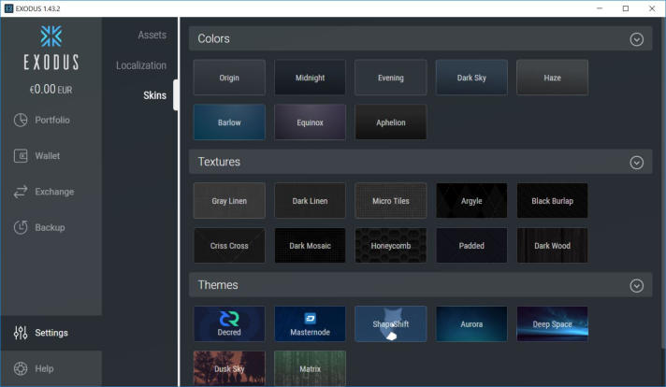
Task: Open Exchange via its arrows icon
Action: 21,192
